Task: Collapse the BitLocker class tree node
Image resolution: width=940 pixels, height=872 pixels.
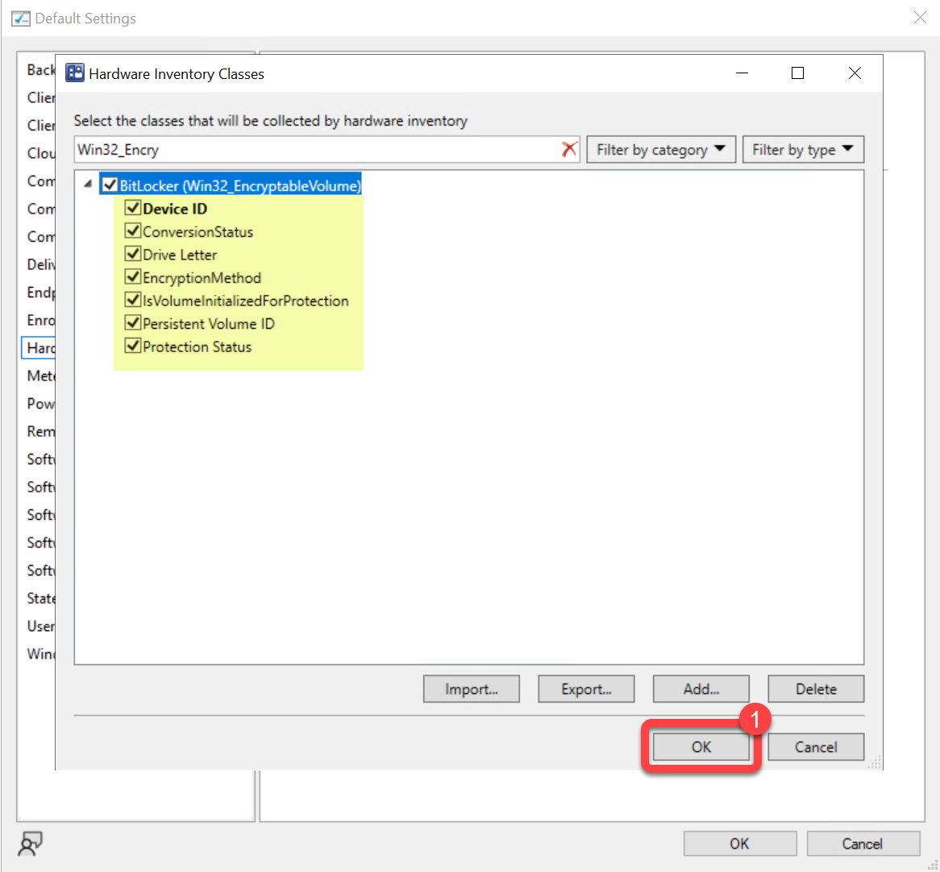Action: point(88,184)
